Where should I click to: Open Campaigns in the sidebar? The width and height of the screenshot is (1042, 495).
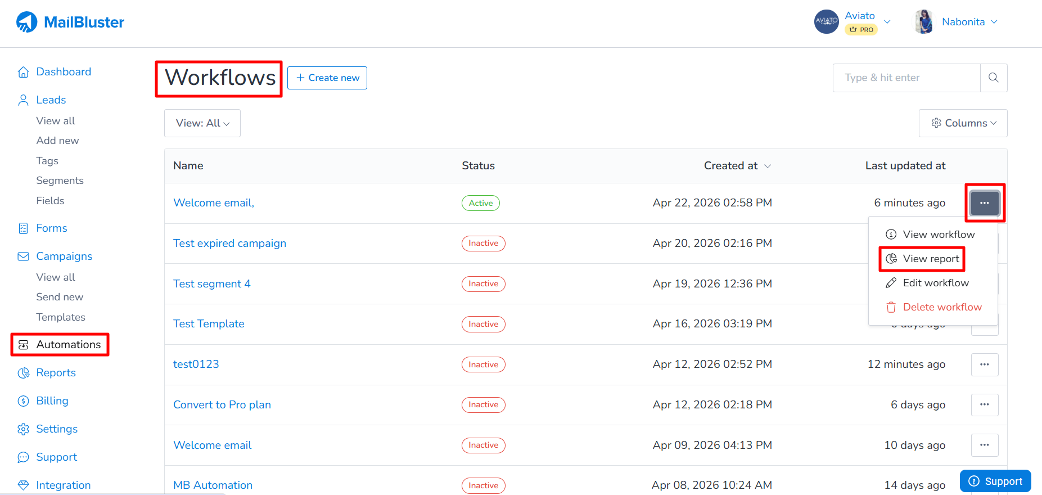(64, 256)
